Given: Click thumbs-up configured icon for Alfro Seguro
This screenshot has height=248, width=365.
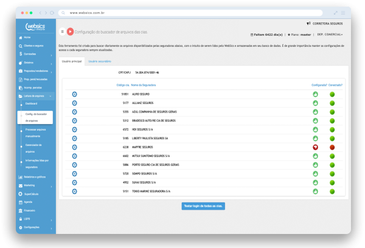Looking at the screenshot, I should pyautogui.click(x=316, y=94).
